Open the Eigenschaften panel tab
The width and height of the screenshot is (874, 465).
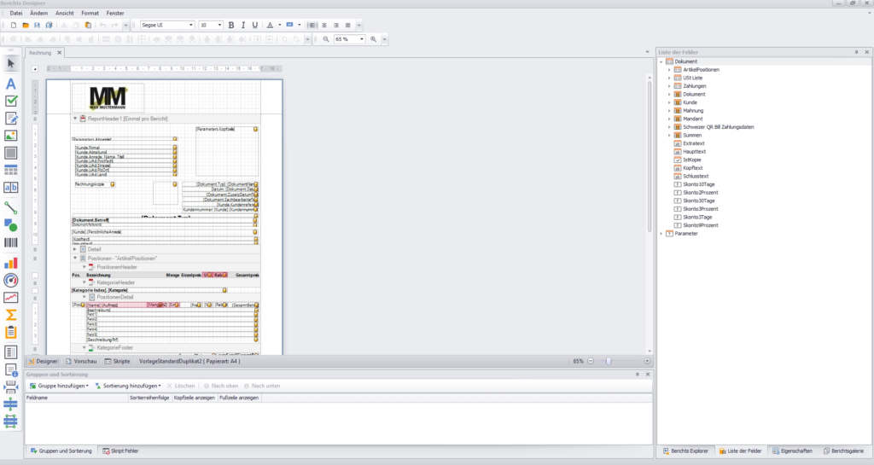pos(792,451)
